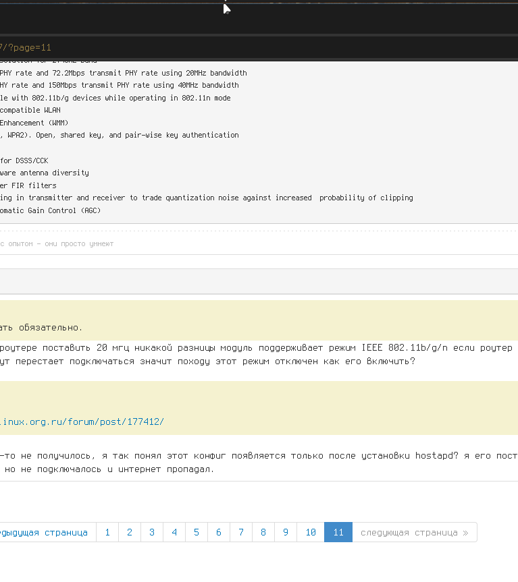
Task: Click the line 'er FIR filters'
Action: point(28,185)
